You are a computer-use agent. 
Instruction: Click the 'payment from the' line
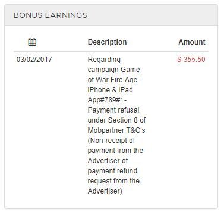click(x=115, y=151)
